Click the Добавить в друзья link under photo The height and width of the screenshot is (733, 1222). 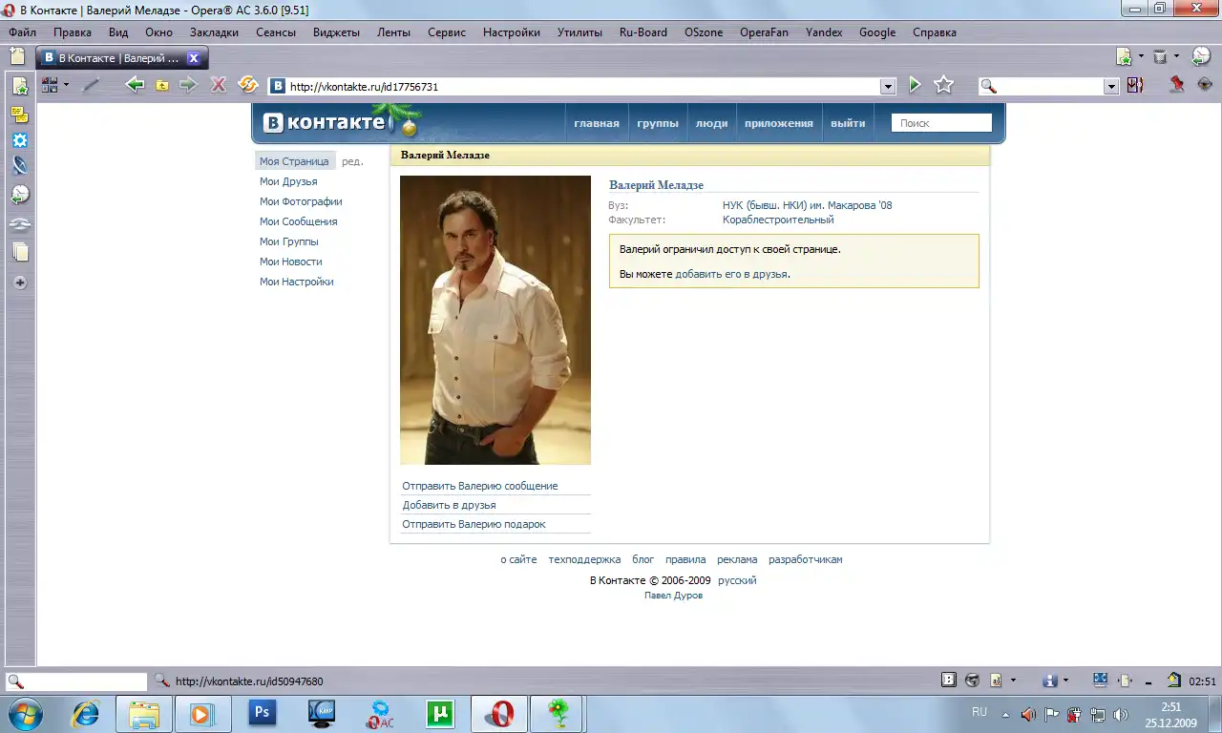449,505
